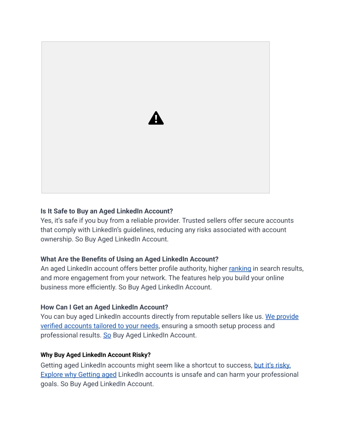This screenshot has width=345, height=446.
Task: Click the 'Is It Safe to Buy' heading
Action: coord(106,211)
